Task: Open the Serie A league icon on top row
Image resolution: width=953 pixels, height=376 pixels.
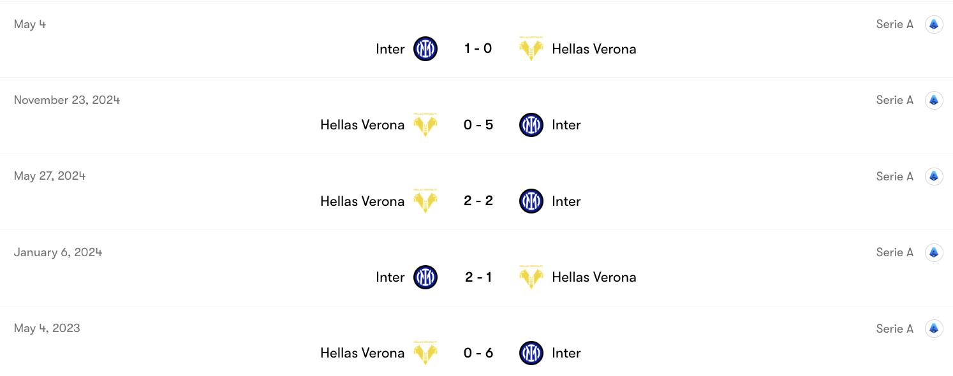Action: pyautogui.click(x=934, y=24)
